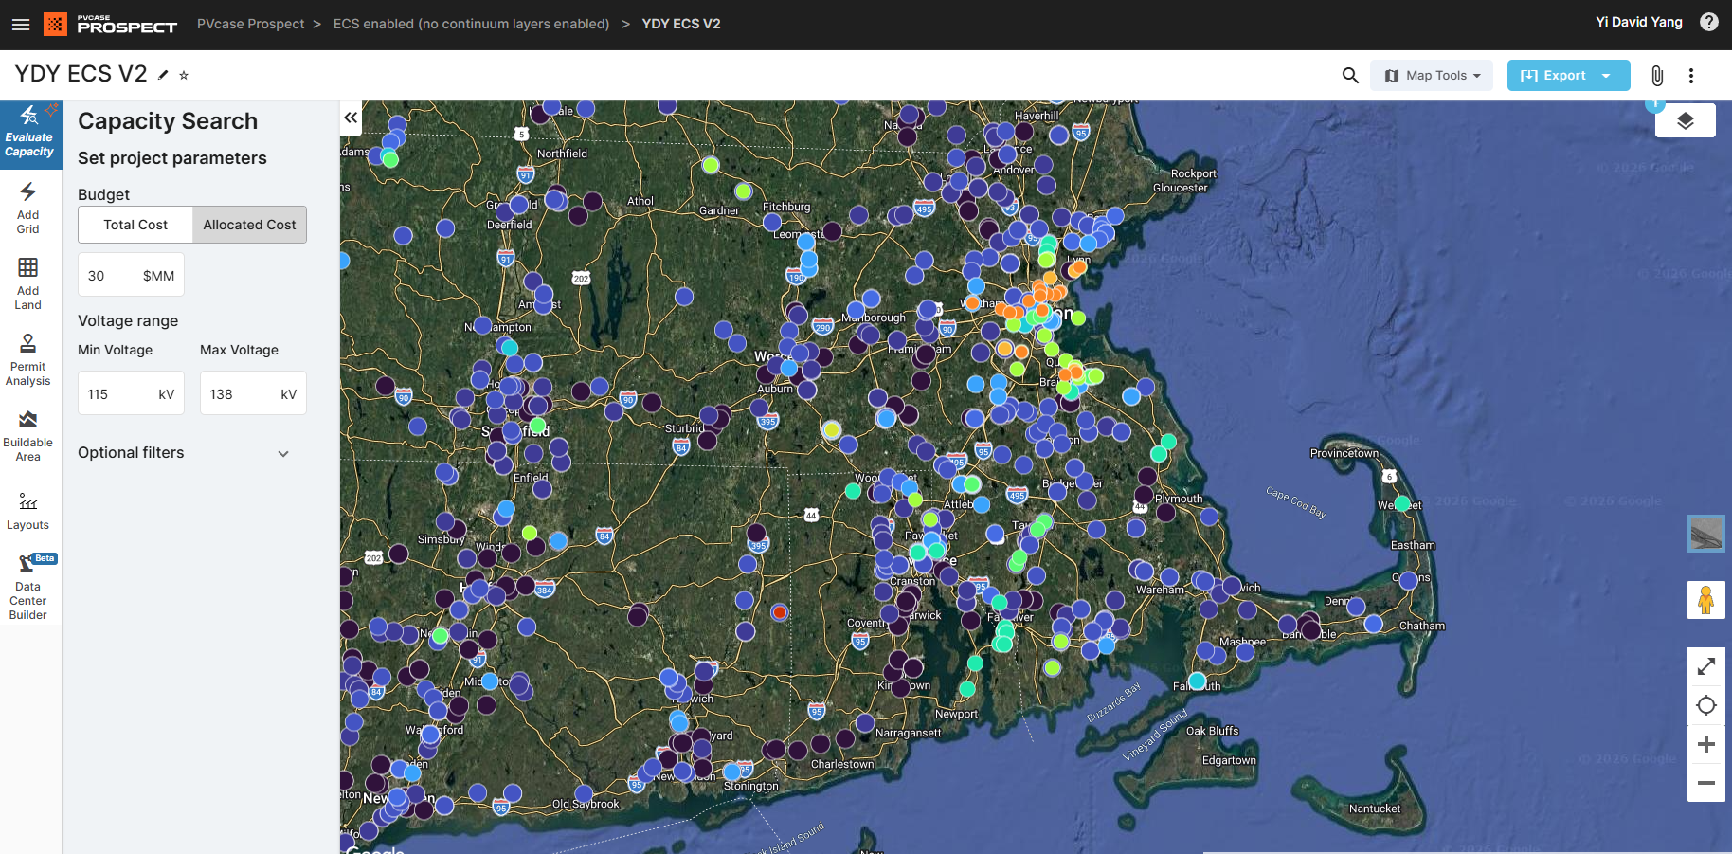Switch map imagery with thumbnail

click(1706, 534)
